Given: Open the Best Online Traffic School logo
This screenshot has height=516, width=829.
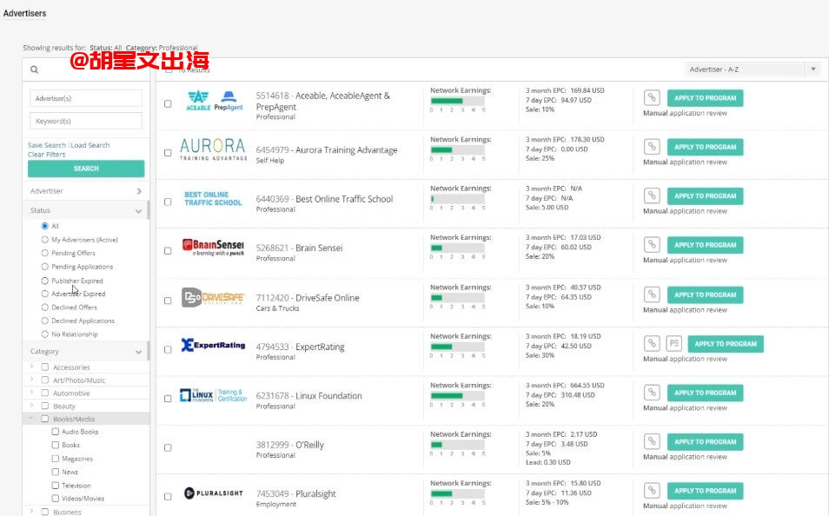Looking at the screenshot, I should (x=213, y=199).
